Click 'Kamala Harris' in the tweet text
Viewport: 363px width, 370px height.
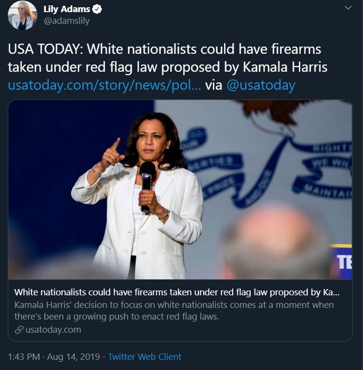(285, 67)
